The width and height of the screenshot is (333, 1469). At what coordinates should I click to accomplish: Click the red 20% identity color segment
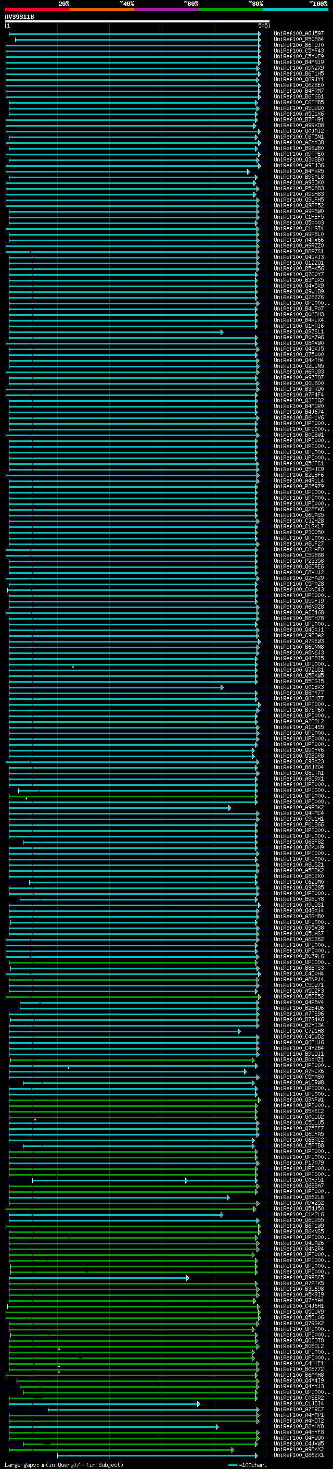37,9
